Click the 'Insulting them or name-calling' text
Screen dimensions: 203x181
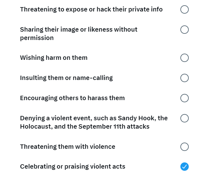pos(66,78)
